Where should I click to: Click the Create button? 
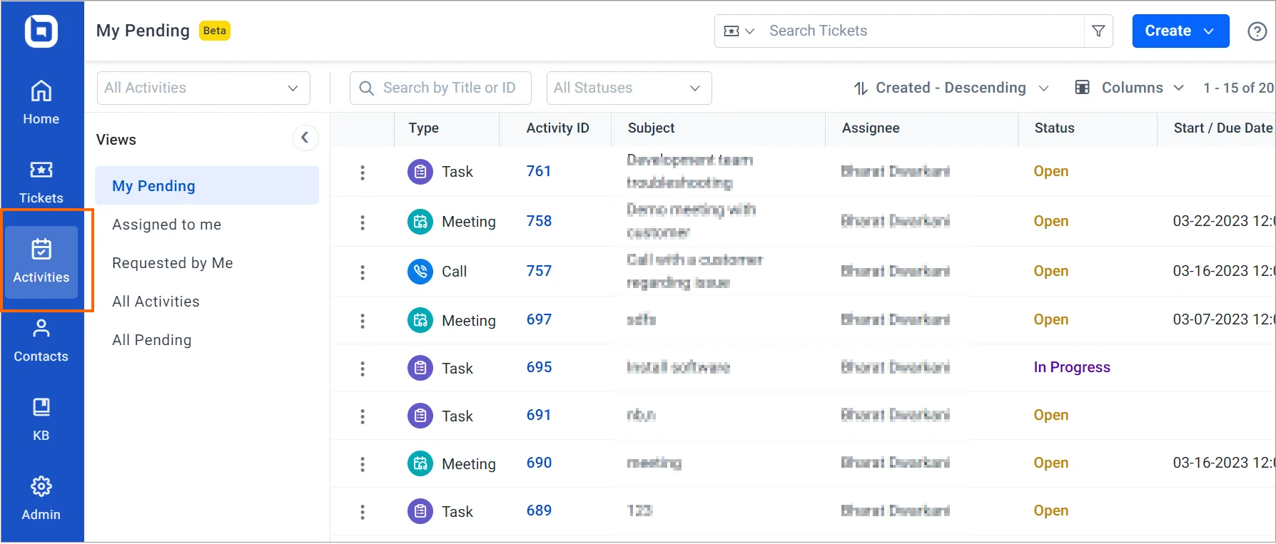tap(1180, 31)
